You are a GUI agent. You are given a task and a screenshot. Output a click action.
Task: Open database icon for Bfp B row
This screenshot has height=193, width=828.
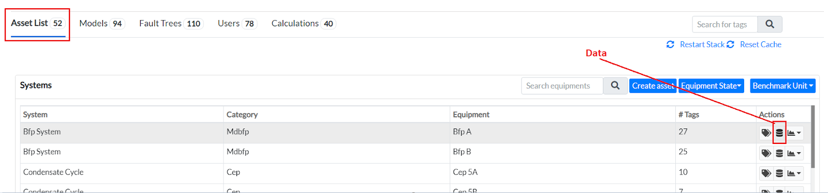779,153
